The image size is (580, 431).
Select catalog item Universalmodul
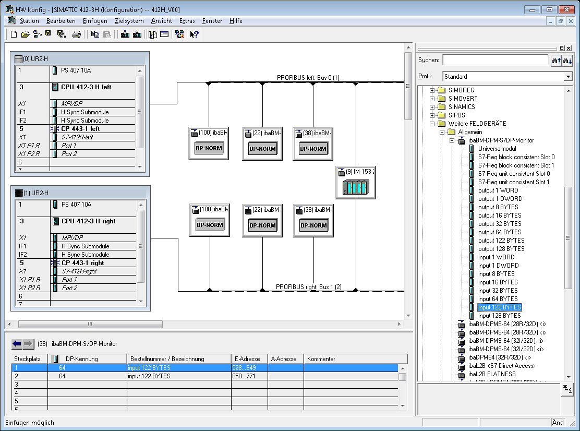click(497, 149)
